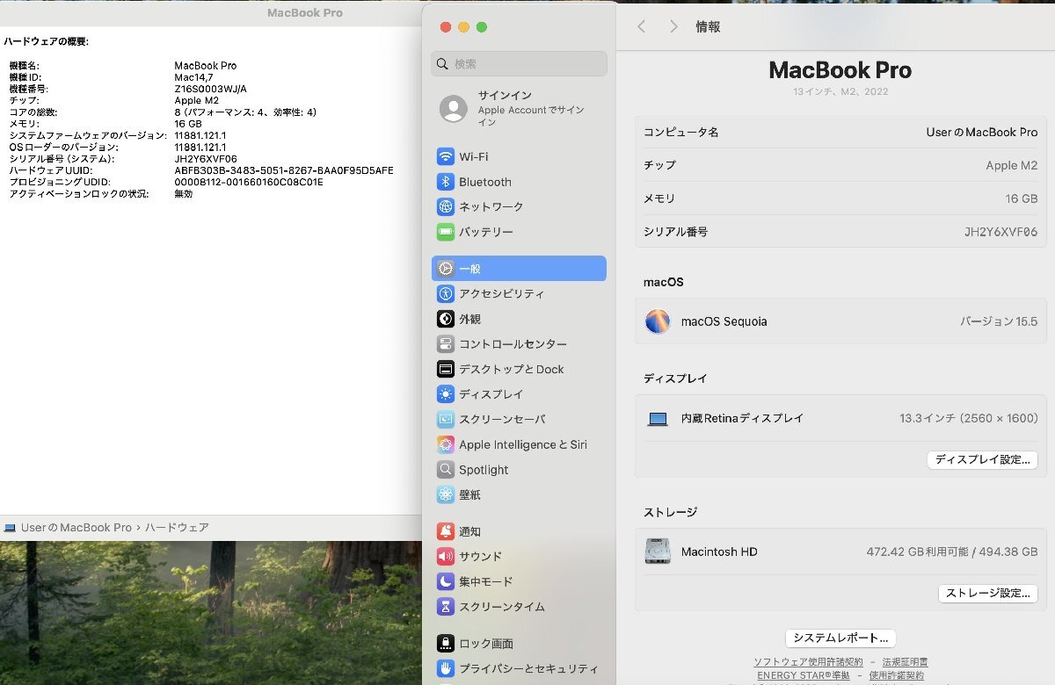Open the 壁紙 wallpaper icon
Screen dimensions: 1055x685
[446, 494]
